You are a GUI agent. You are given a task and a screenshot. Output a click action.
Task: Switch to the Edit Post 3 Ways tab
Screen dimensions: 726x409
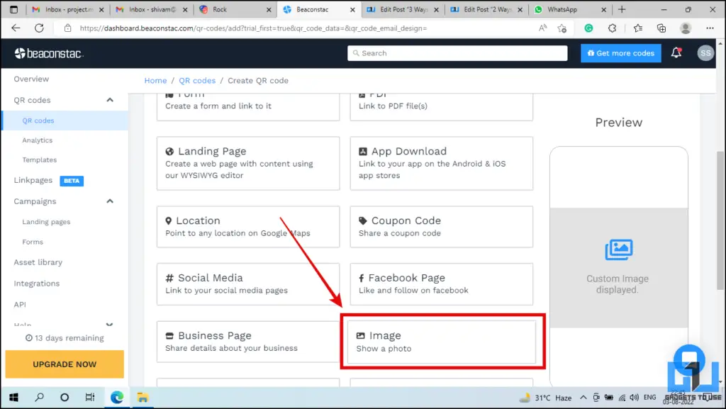coord(402,9)
